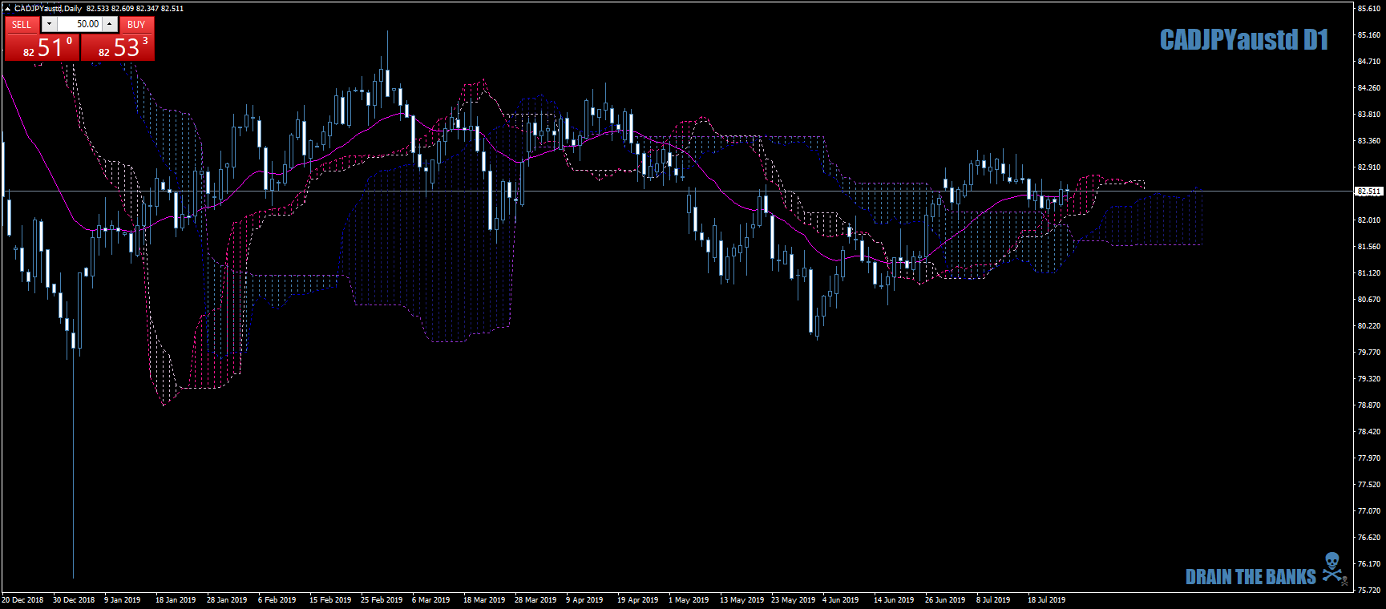Collapse the one-click trading panel triangle

(7, 8)
